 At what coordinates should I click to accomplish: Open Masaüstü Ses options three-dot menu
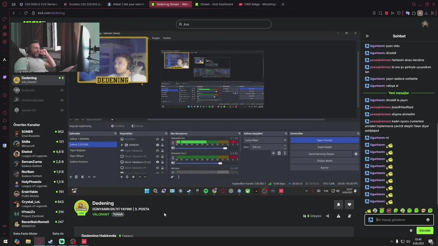click(173, 143)
